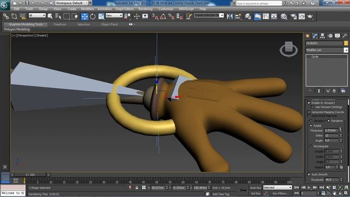Click Play Animation button
Viewport: 350px width, 197px height.
[x=309, y=187]
